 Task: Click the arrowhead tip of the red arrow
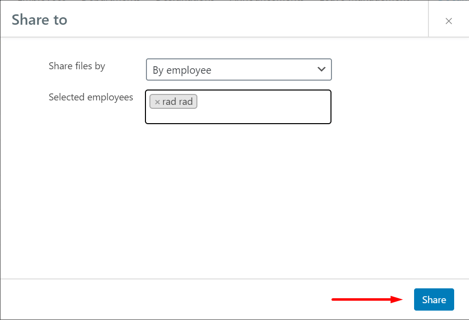[401, 299]
